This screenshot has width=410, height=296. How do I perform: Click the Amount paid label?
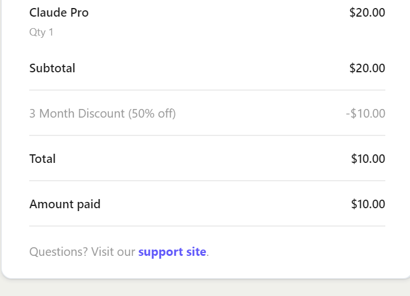coord(65,204)
